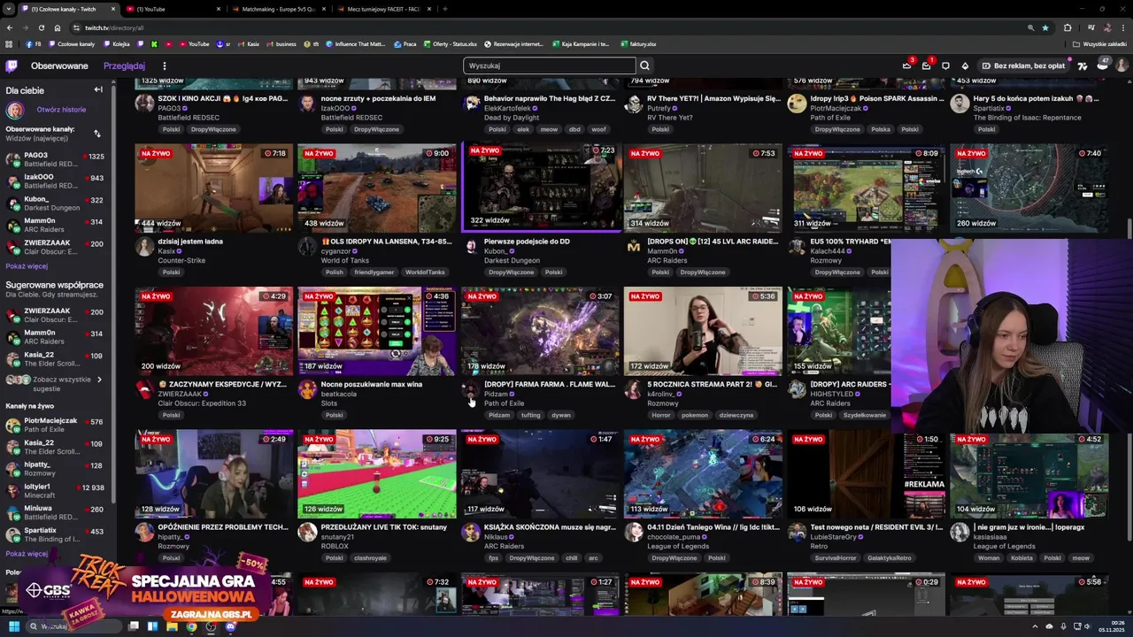Reload the page in Chrome

tap(42, 27)
